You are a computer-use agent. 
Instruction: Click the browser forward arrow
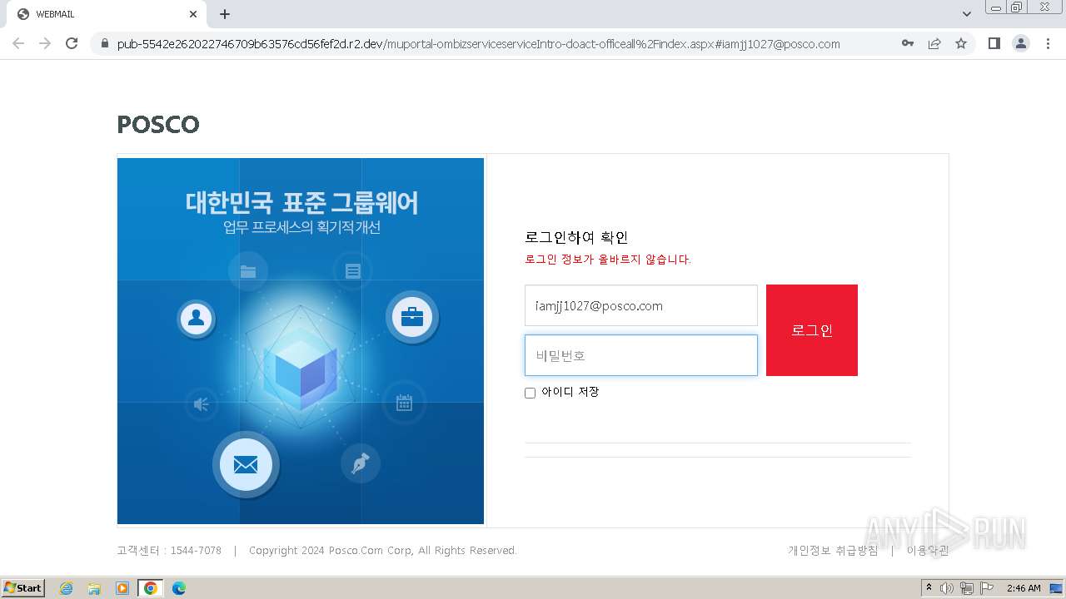point(45,43)
